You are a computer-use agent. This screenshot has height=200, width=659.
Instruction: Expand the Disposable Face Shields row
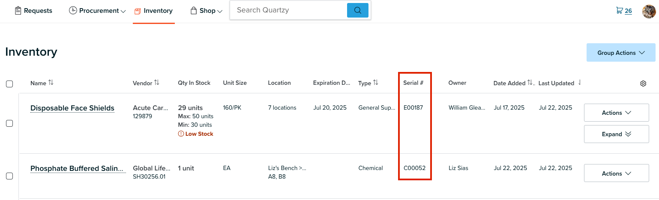tap(616, 134)
